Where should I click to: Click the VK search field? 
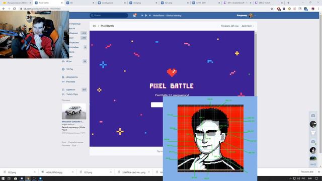(x=109, y=16)
